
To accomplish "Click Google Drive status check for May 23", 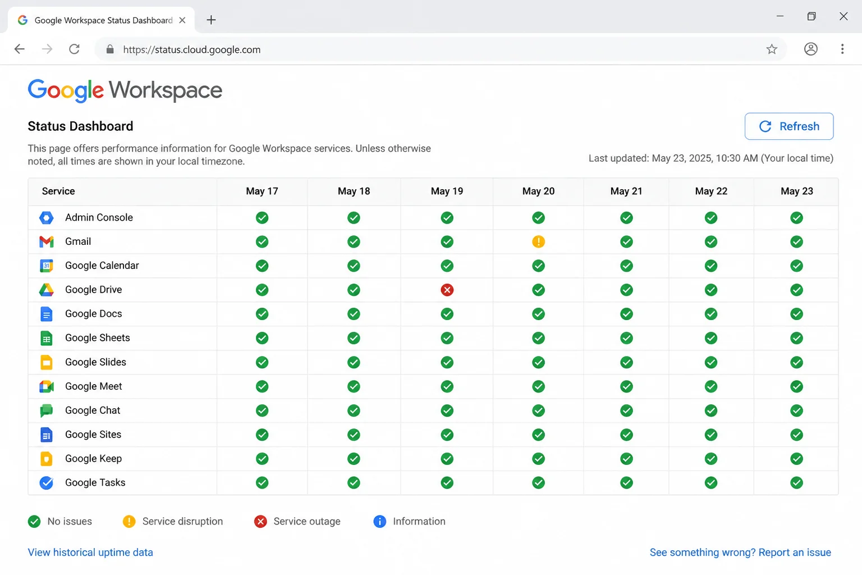I will (x=797, y=290).
